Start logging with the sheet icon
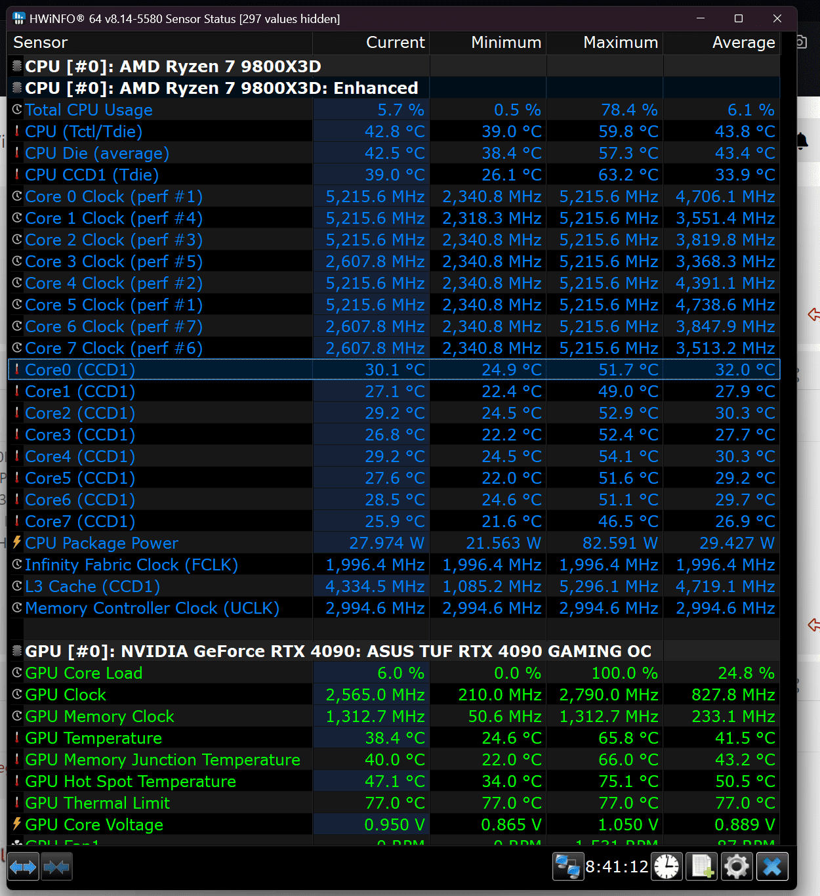Image resolution: width=820 pixels, height=896 pixels. pyautogui.click(x=702, y=866)
